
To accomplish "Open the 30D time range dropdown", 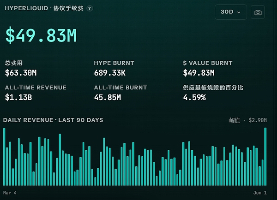I will (x=231, y=12).
